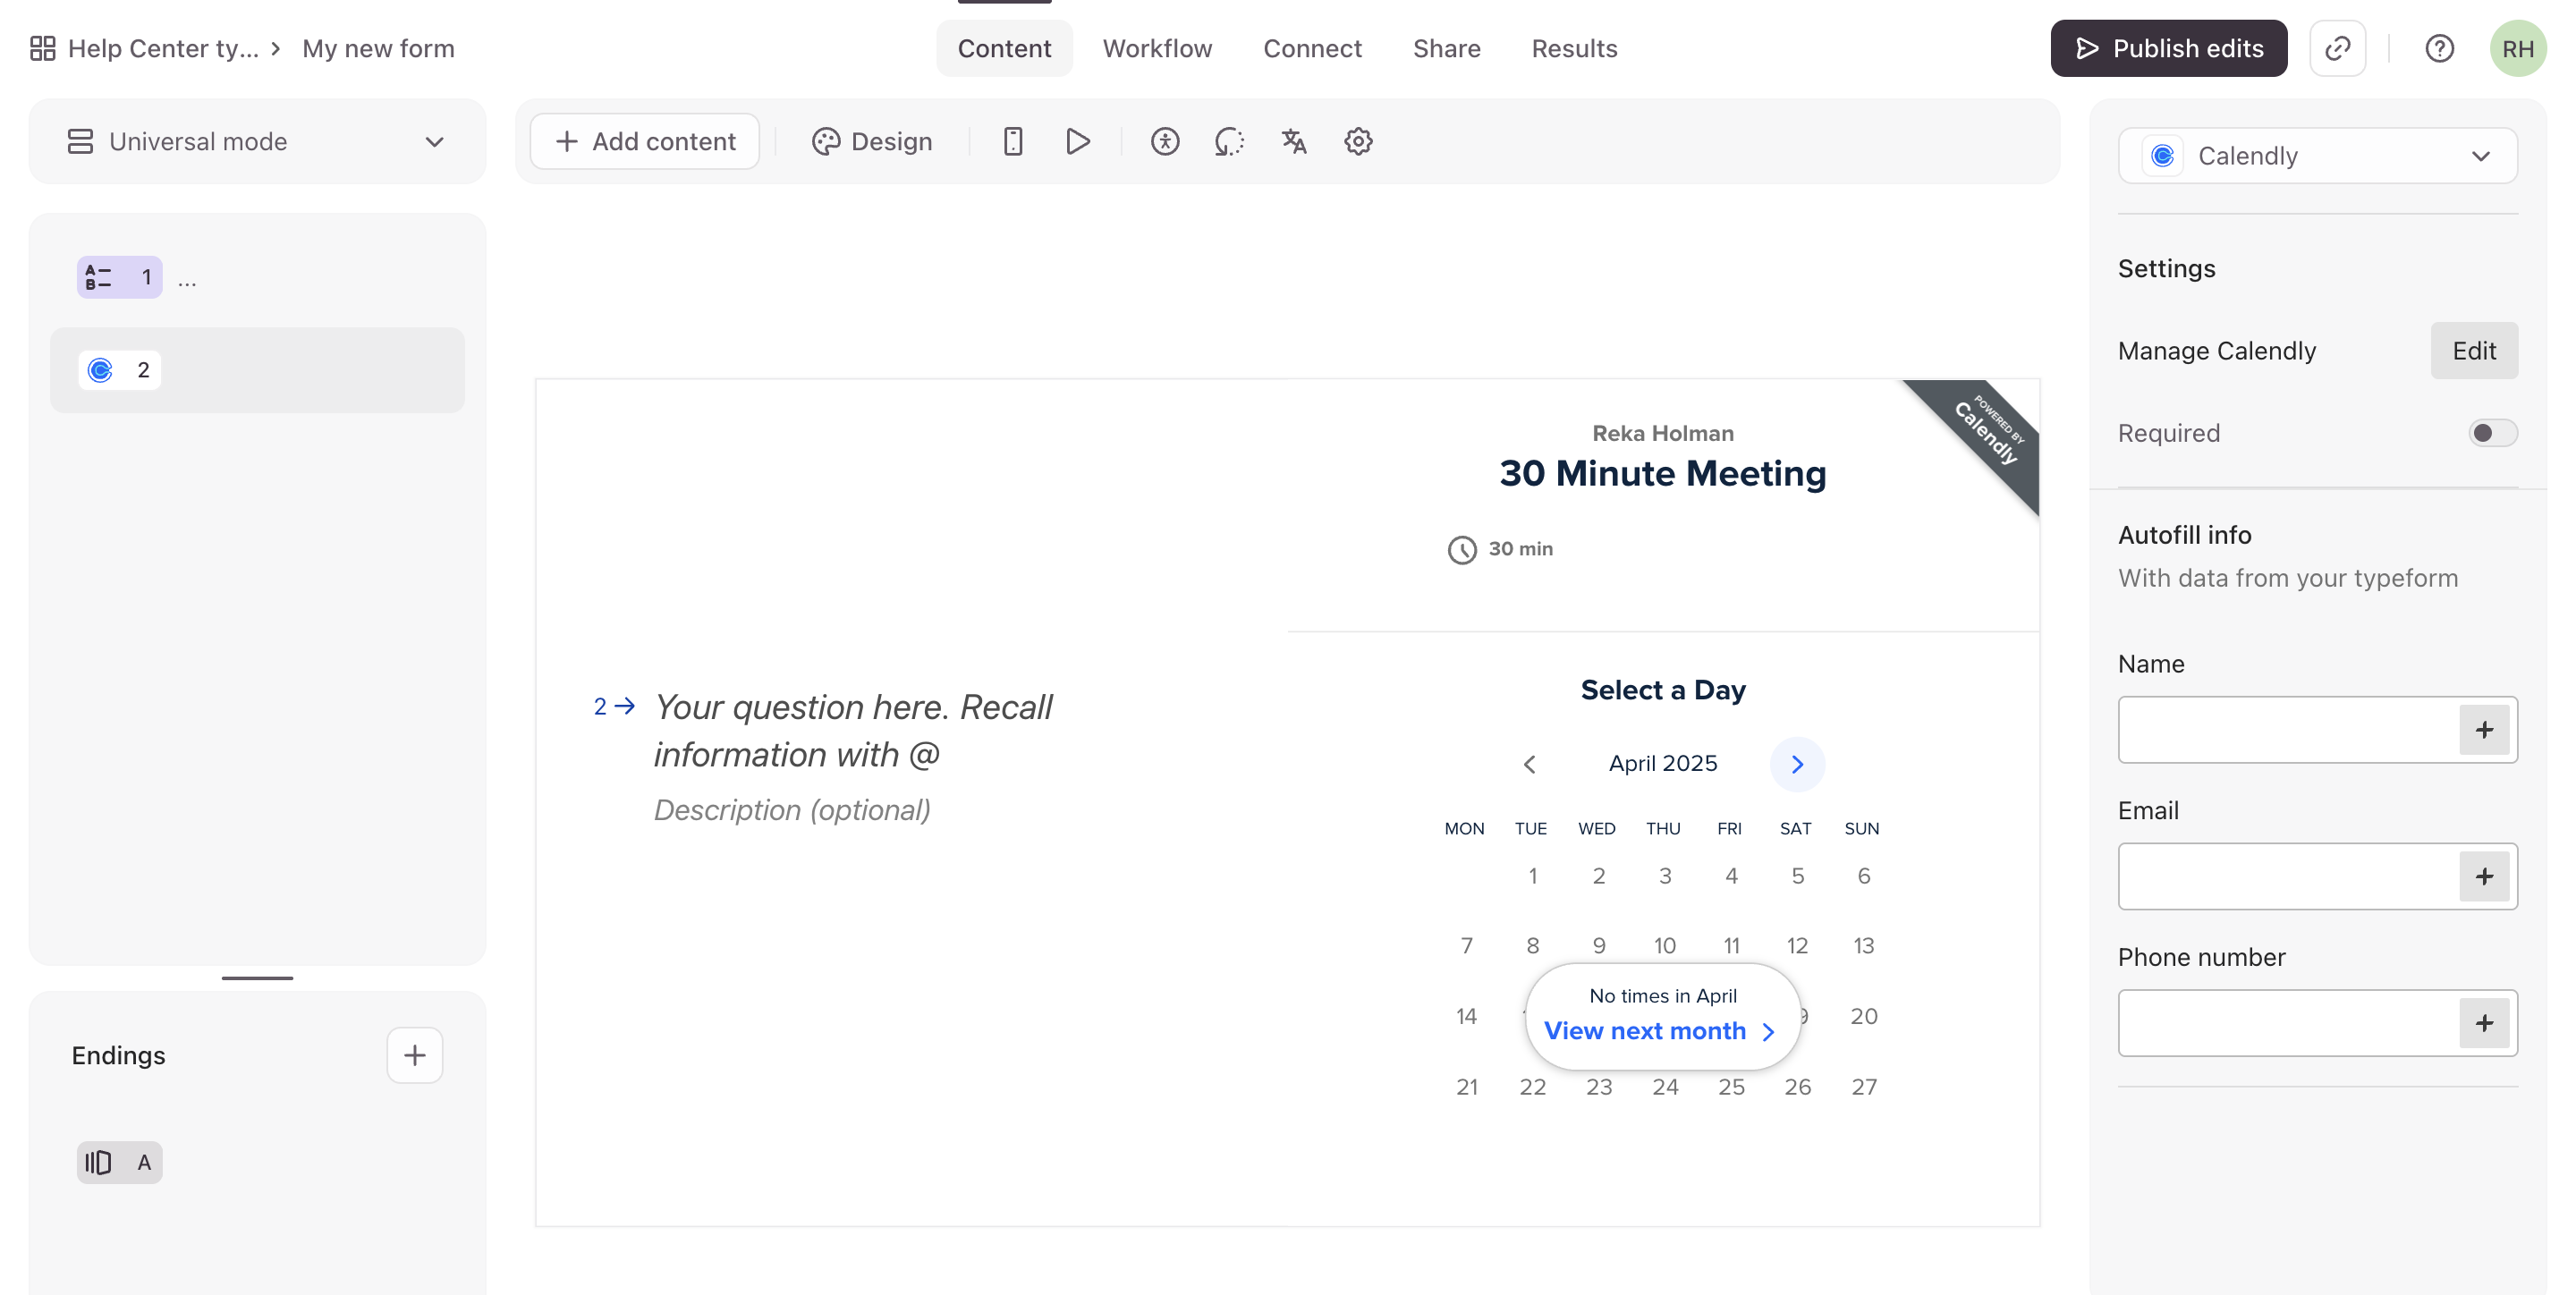The height and width of the screenshot is (1295, 2576).
Task: Switch to the Connect tab
Action: 1312,48
